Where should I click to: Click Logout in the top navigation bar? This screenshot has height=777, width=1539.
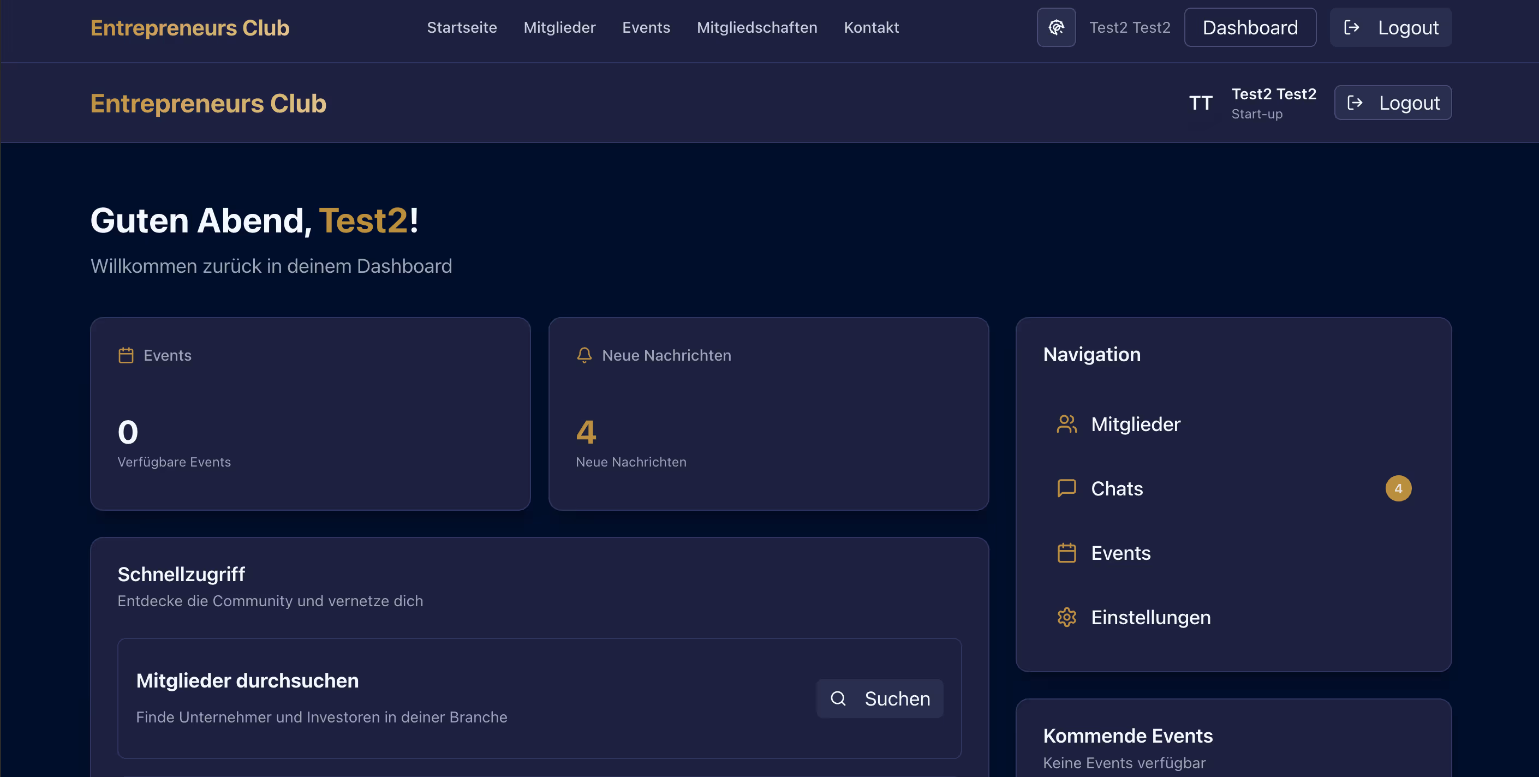[1390, 27]
